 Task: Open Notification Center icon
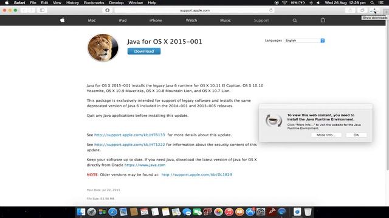point(381,2)
